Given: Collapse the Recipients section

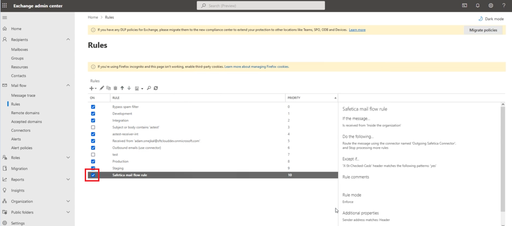Looking at the screenshot, I should pos(68,40).
